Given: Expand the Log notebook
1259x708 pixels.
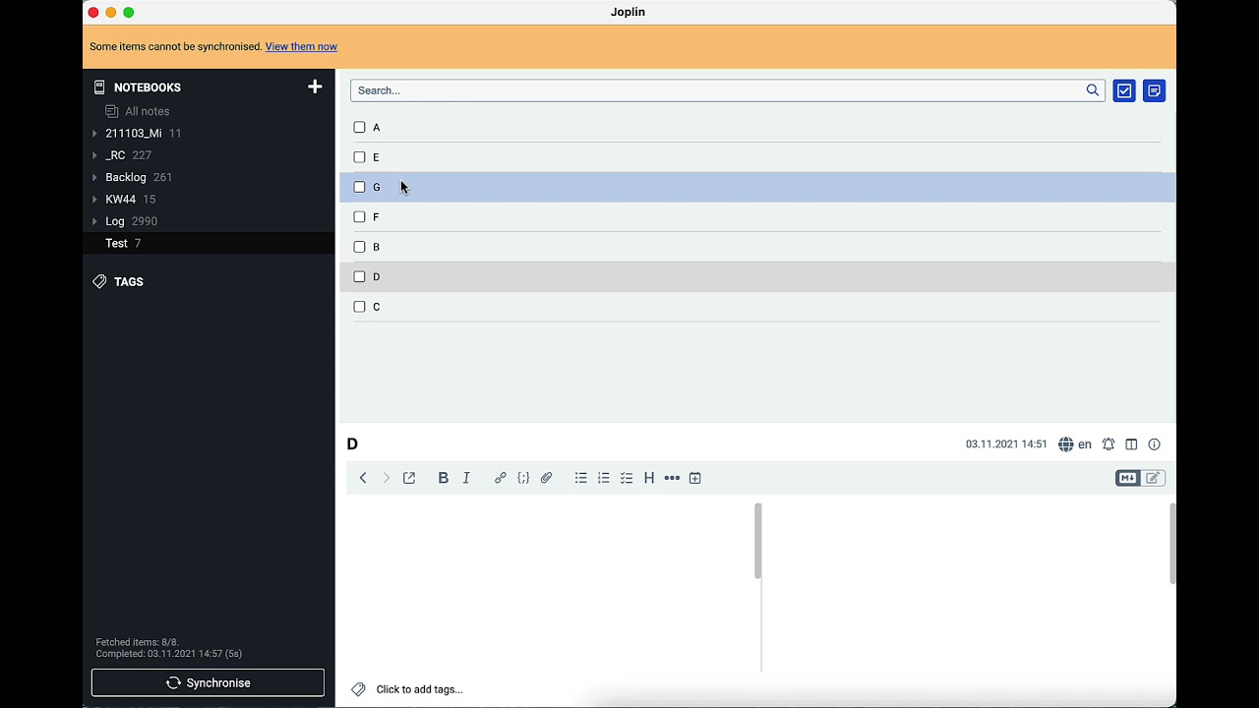Looking at the screenshot, I should tap(94, 221).
